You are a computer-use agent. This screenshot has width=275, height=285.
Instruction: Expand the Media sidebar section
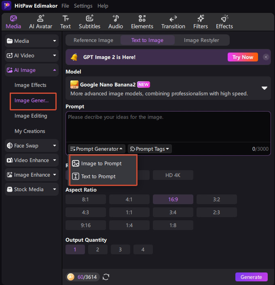(32, 41)
